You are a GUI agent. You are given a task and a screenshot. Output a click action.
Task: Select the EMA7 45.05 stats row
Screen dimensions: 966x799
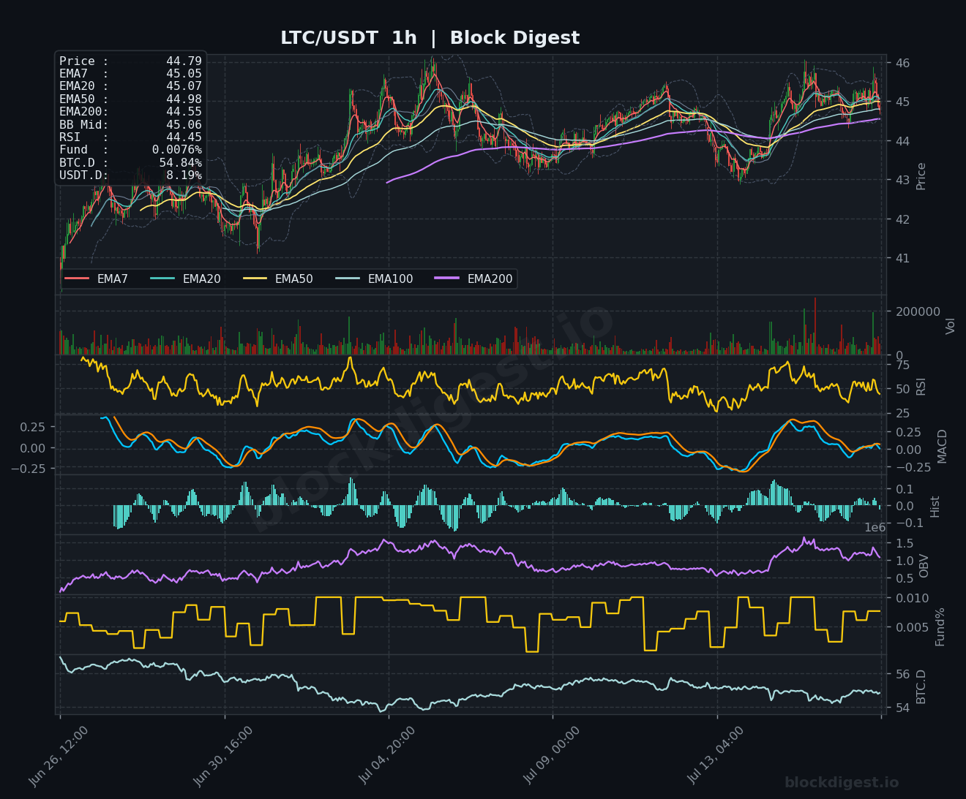coord(130,74)
